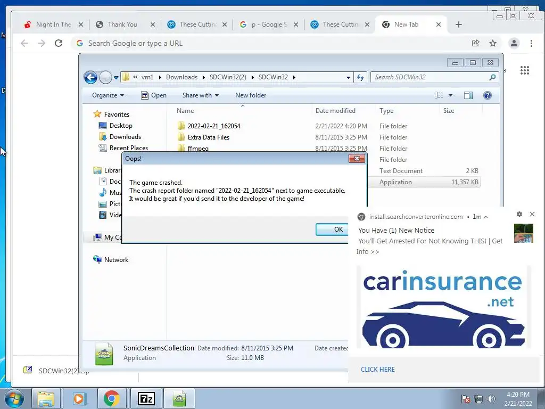Open Windows Media Player taskbar icon
The width and height of the screenshot is (545, 409).
[79, 398]
